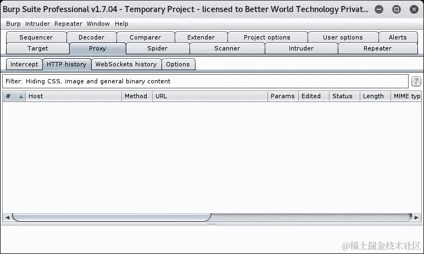The width and height of the screenshot is (424, 254).
Task: Switch to the Extender tab
Action: [x=201, y=37]
